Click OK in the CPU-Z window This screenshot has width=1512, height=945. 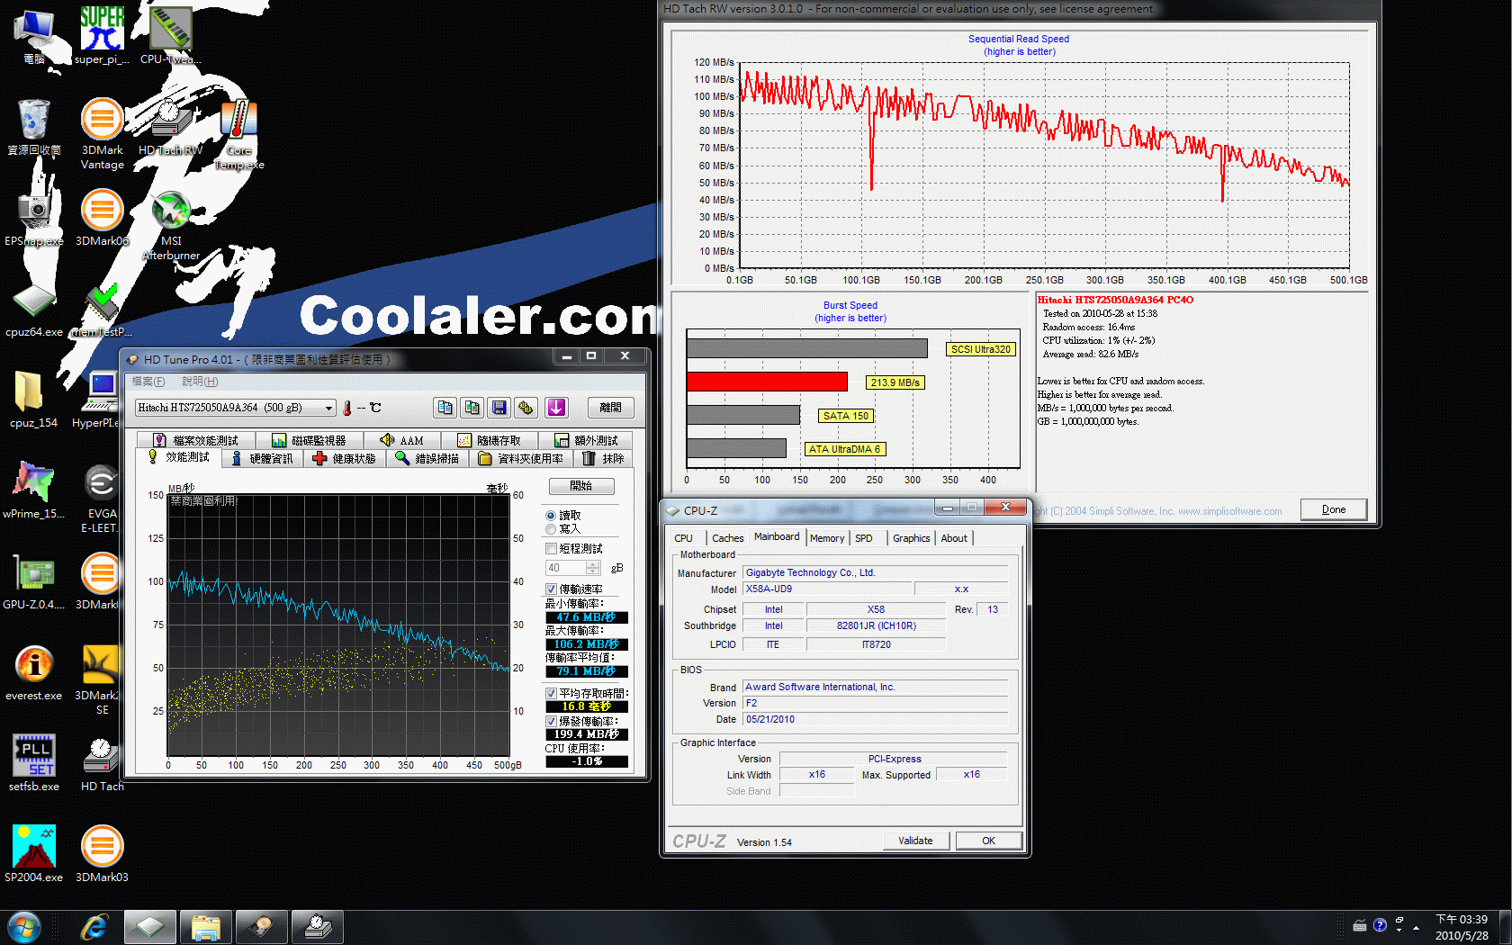pyautogui.click(x=988, y=841)
